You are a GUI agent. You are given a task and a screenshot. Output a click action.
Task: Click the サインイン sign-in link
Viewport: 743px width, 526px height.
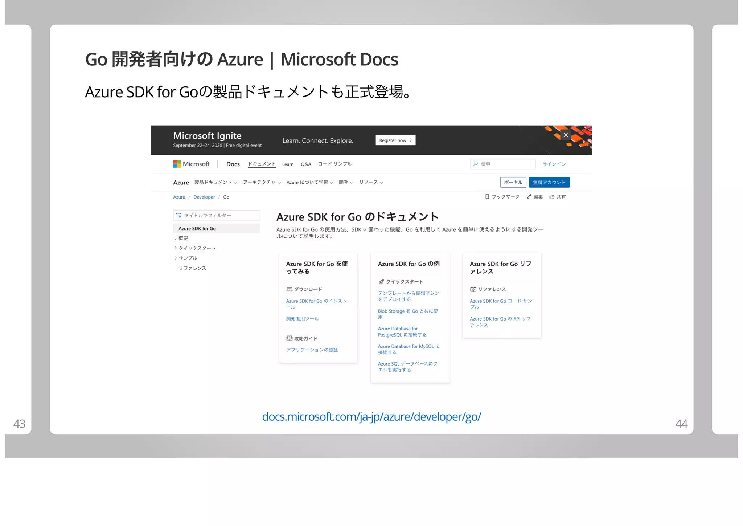pyautogui.click(x=554, y=164)
